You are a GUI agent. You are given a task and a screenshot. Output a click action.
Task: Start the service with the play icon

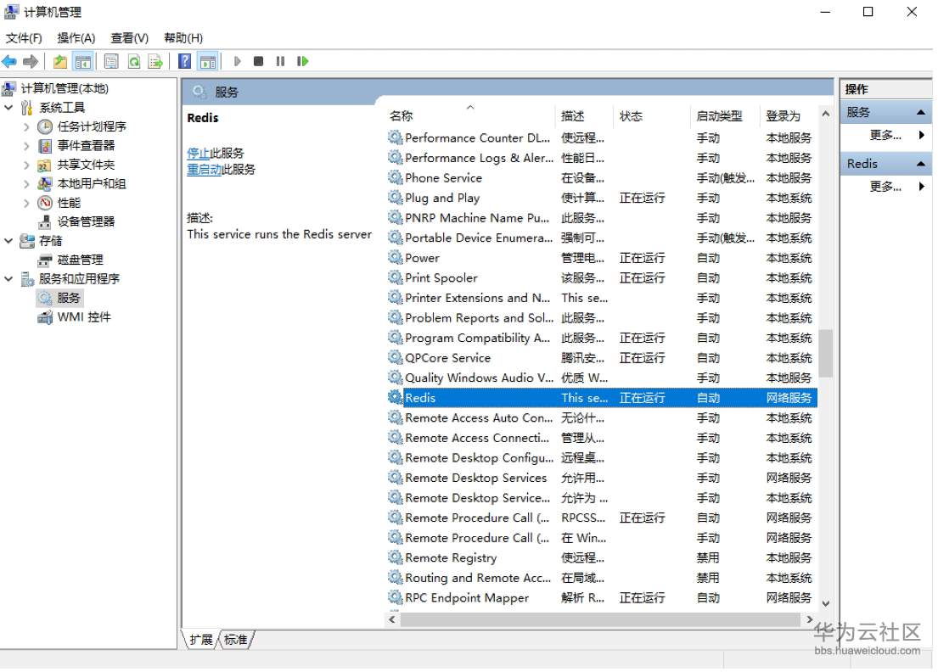(x=238, y=61)
